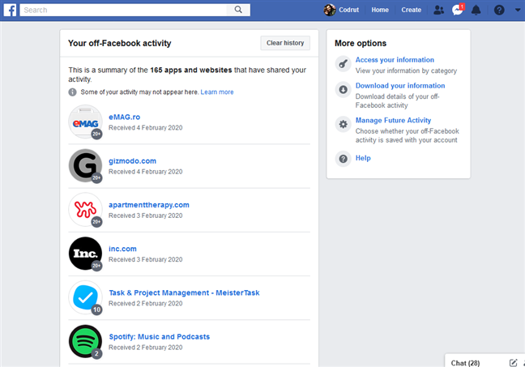Expand the account dropdown arrow

[x=518, y=10]
